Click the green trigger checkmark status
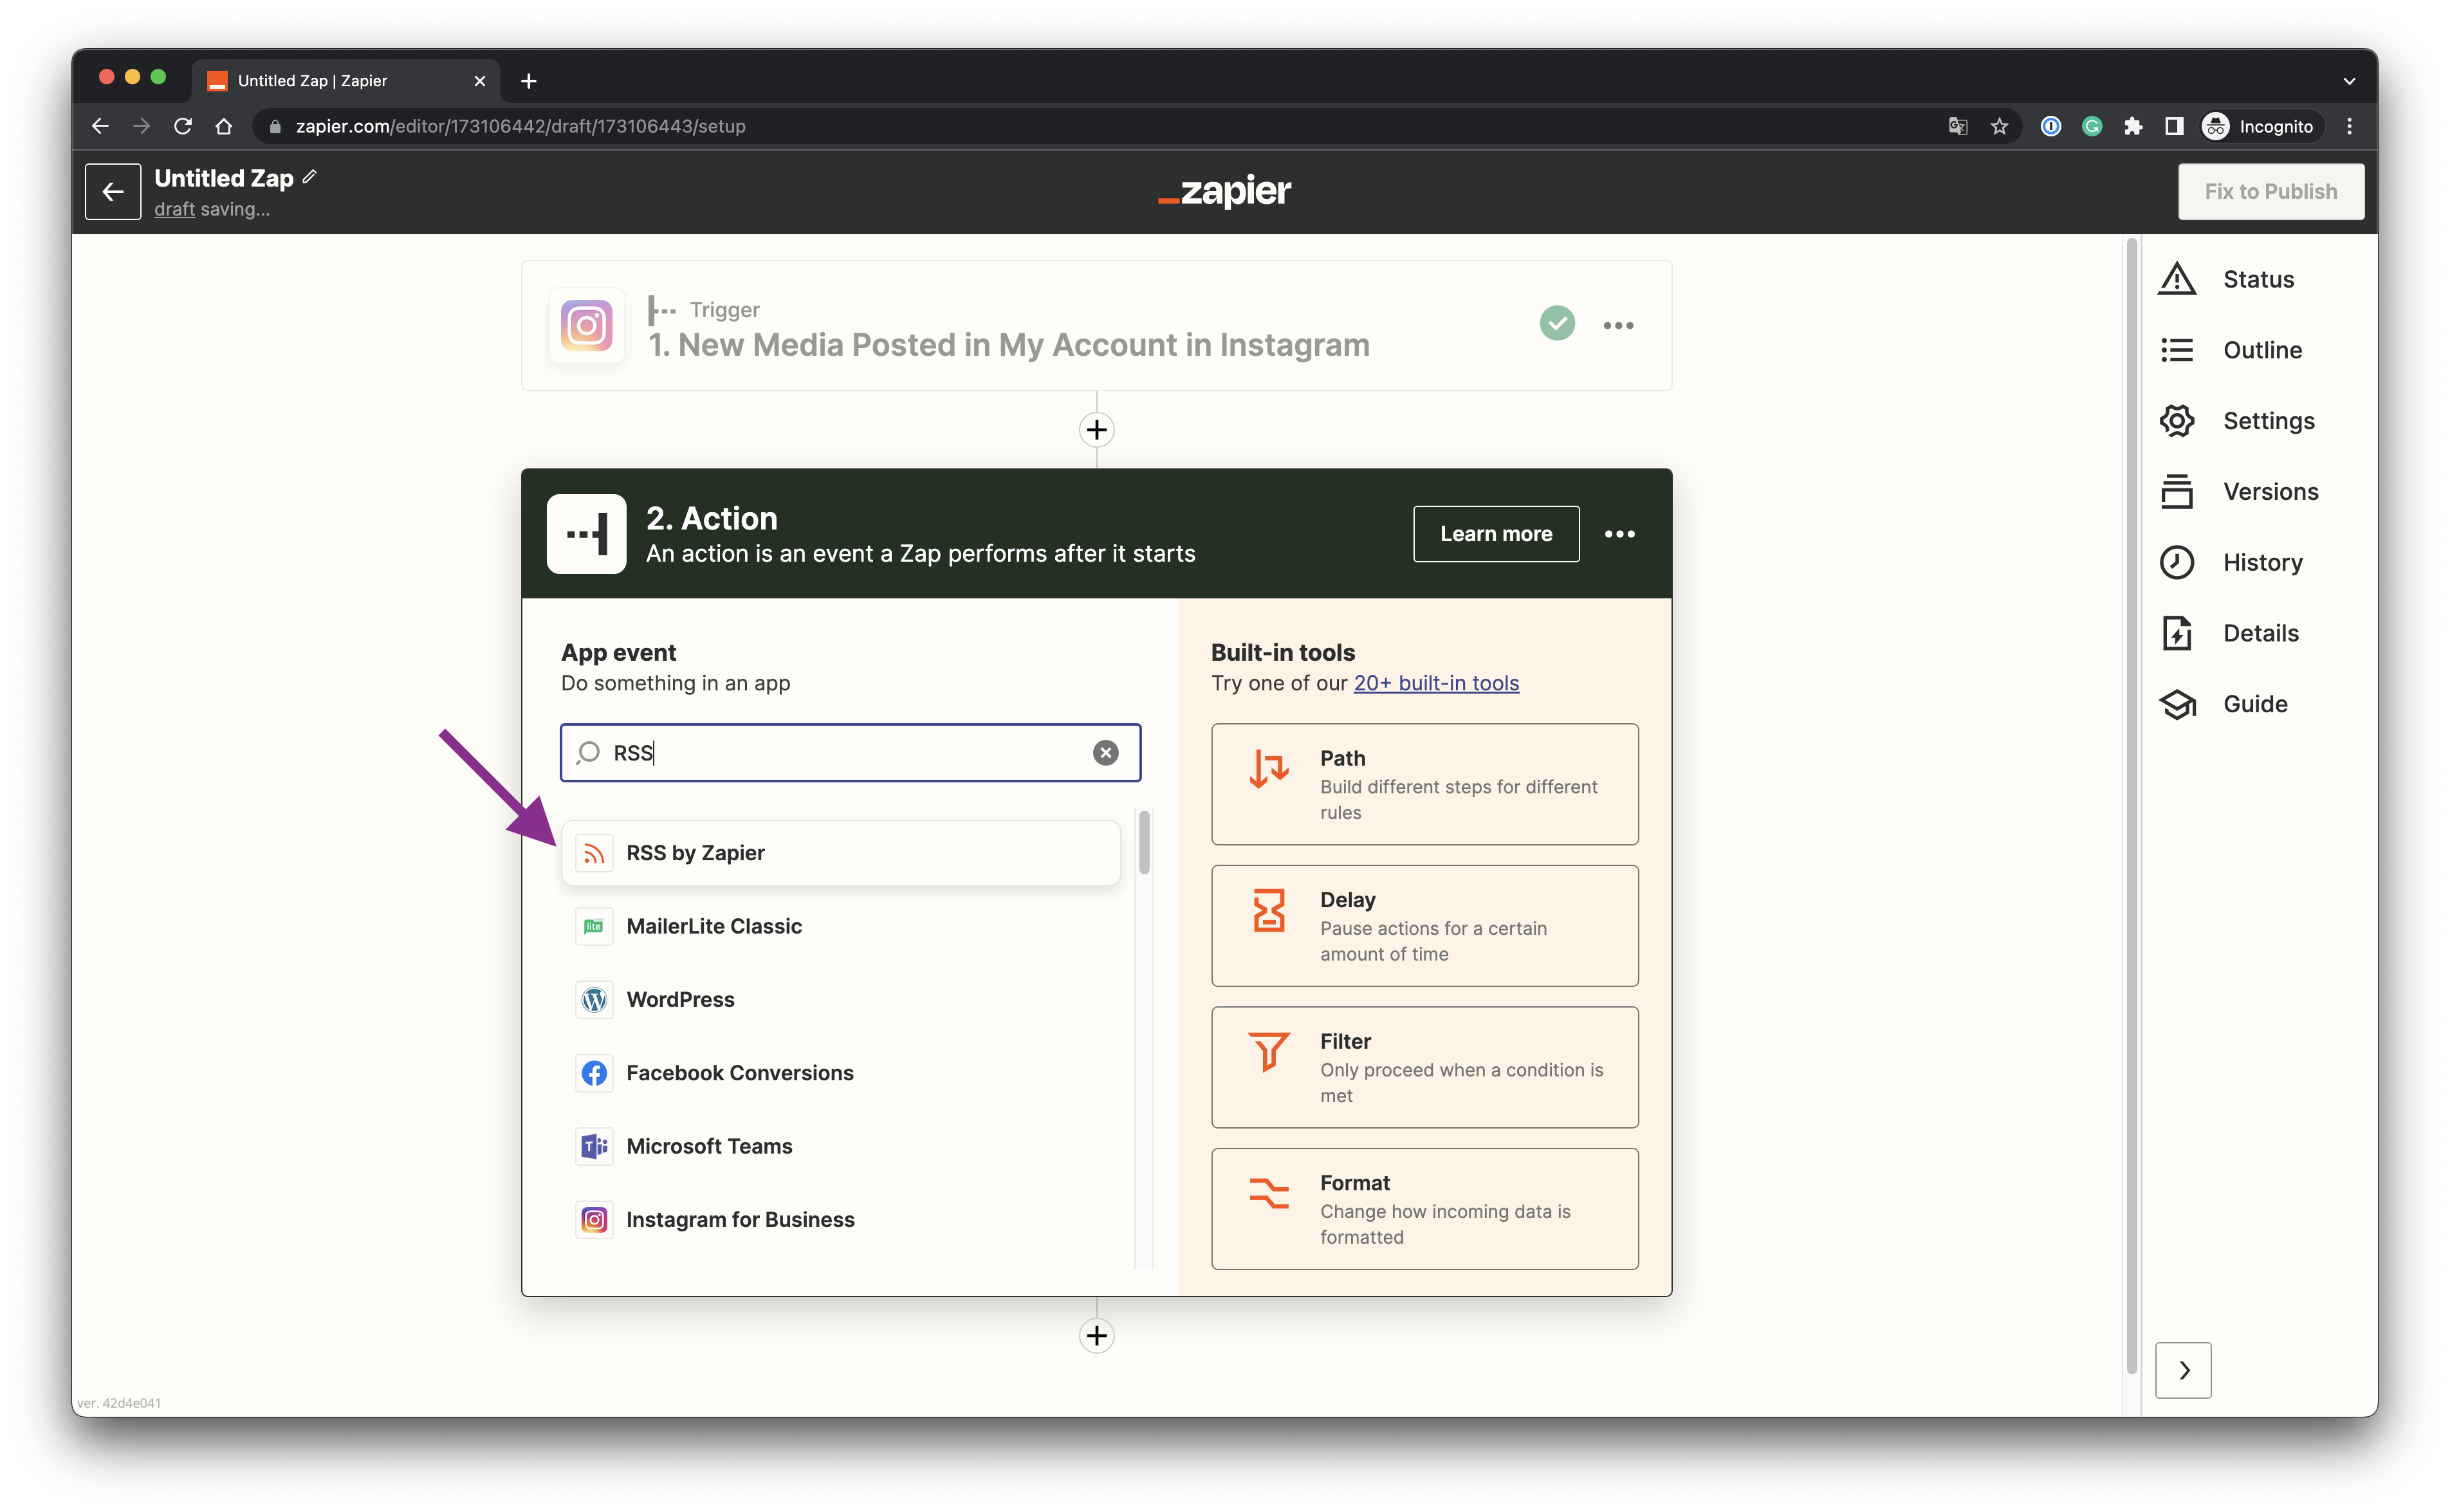Viewport: 2450px width, 1512px height. (1556, 324)
